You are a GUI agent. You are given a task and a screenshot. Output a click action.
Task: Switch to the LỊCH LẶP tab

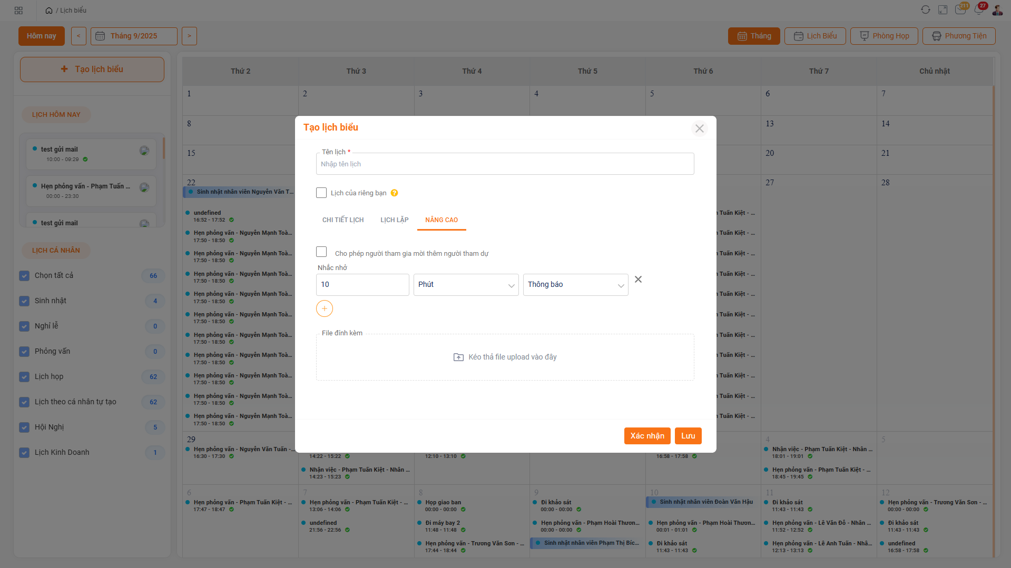(x=394, y=220)
